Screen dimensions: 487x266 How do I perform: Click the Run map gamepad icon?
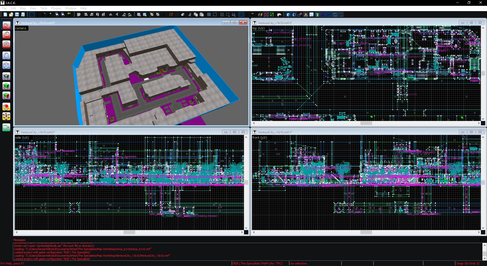click(x=279, y=15)
